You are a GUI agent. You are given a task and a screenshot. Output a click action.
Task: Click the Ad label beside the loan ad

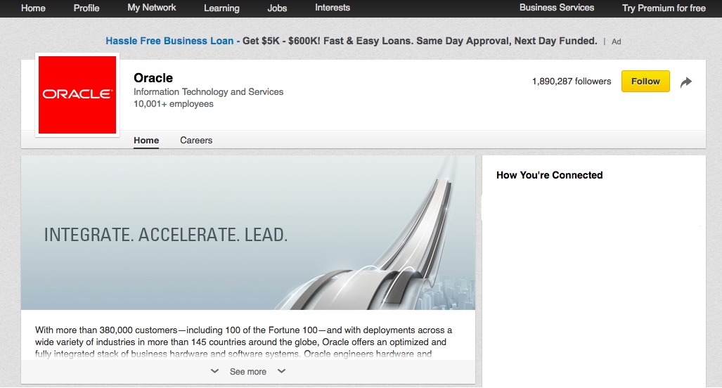pyautogui.click(x=616, y=42)
